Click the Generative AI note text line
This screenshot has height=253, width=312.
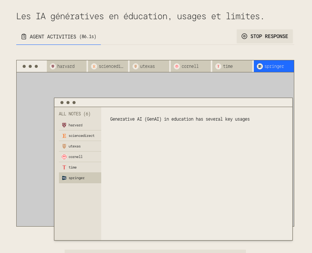180,119
